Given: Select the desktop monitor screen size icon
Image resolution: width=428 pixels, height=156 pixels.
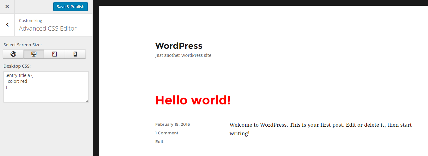Looking at the screenshot, I should pyautogui.click(x=34, y=54).
